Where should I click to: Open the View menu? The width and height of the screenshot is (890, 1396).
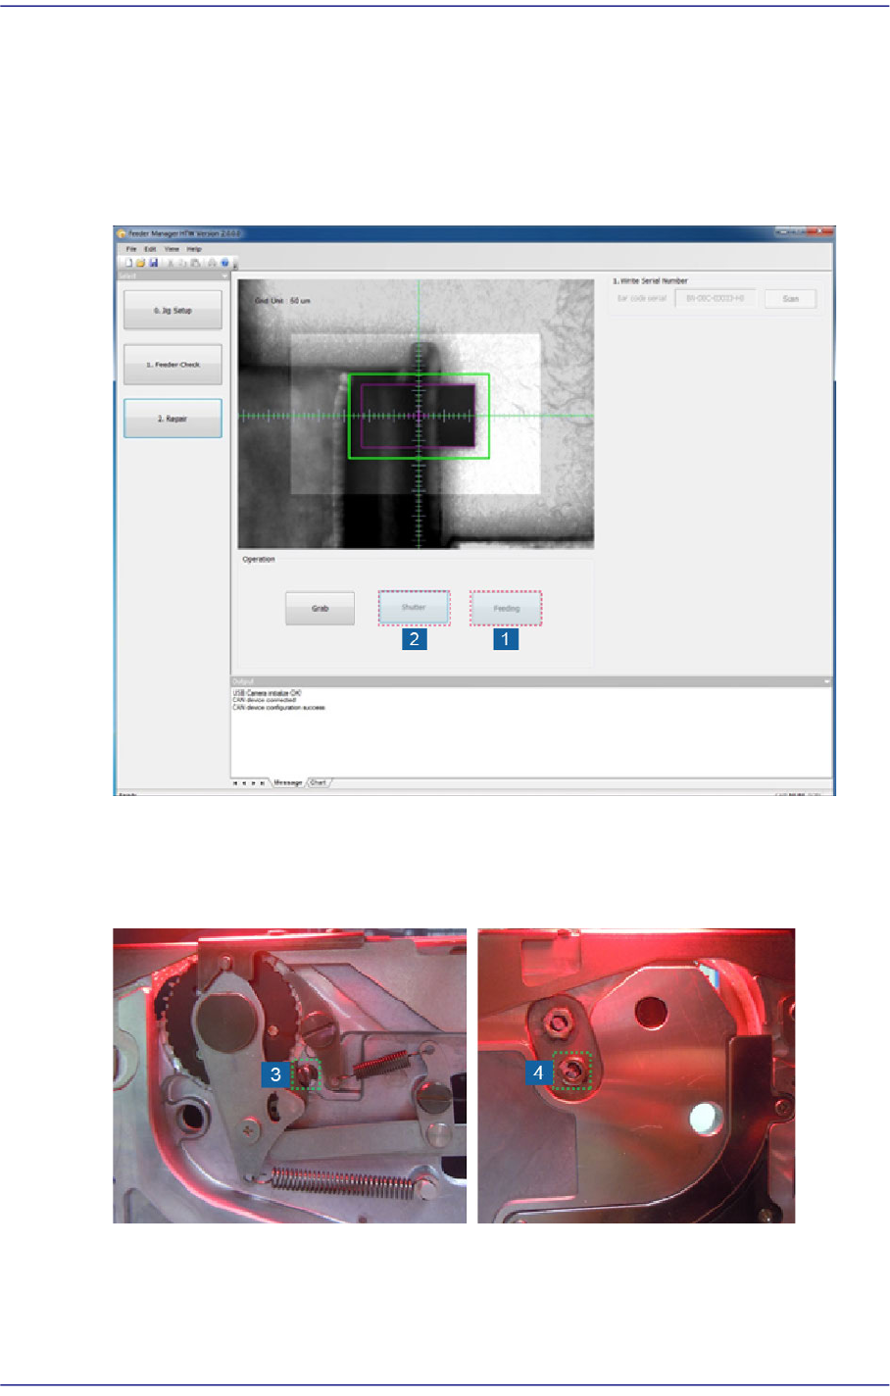pos(172,249)
